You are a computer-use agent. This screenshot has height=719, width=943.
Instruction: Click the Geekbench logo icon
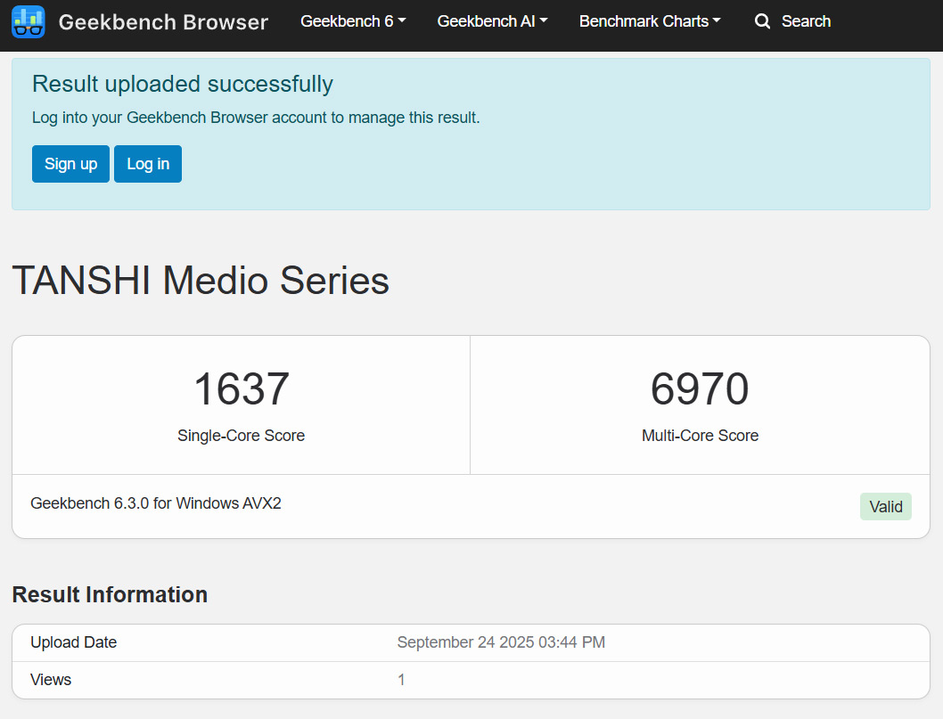(x=29, y=21)
